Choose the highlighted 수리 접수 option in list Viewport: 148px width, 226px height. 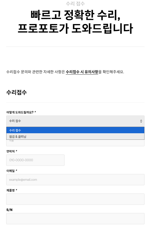click(75, 130)
